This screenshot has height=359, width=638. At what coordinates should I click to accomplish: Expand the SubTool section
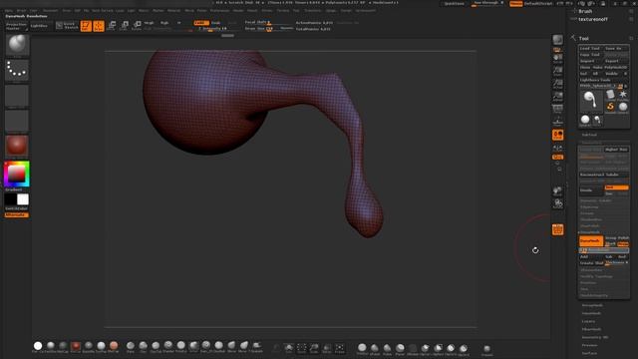(x=589, y=135)
